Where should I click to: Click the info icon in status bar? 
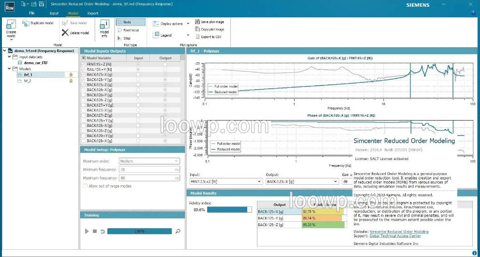tap(474, 253)
